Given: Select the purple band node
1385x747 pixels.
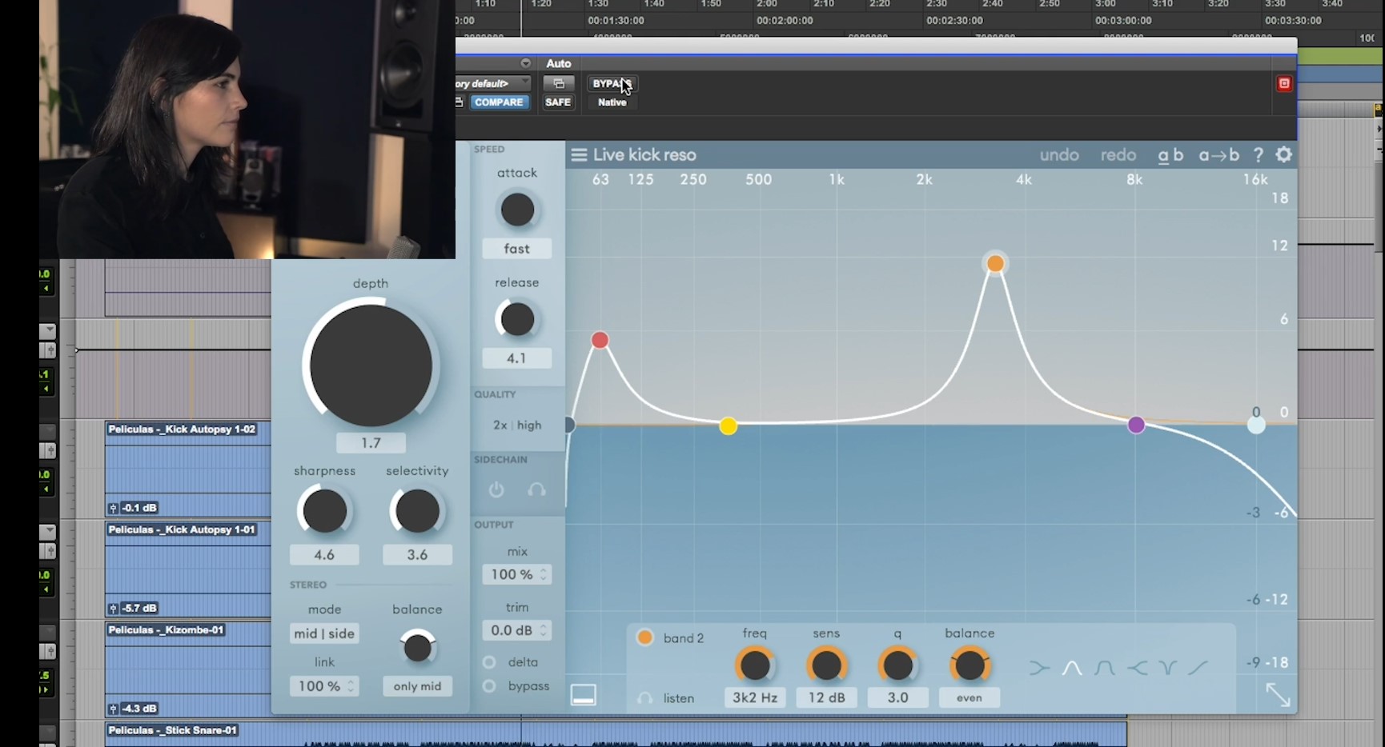Looking at the screenshot, I should [1136, 425].
